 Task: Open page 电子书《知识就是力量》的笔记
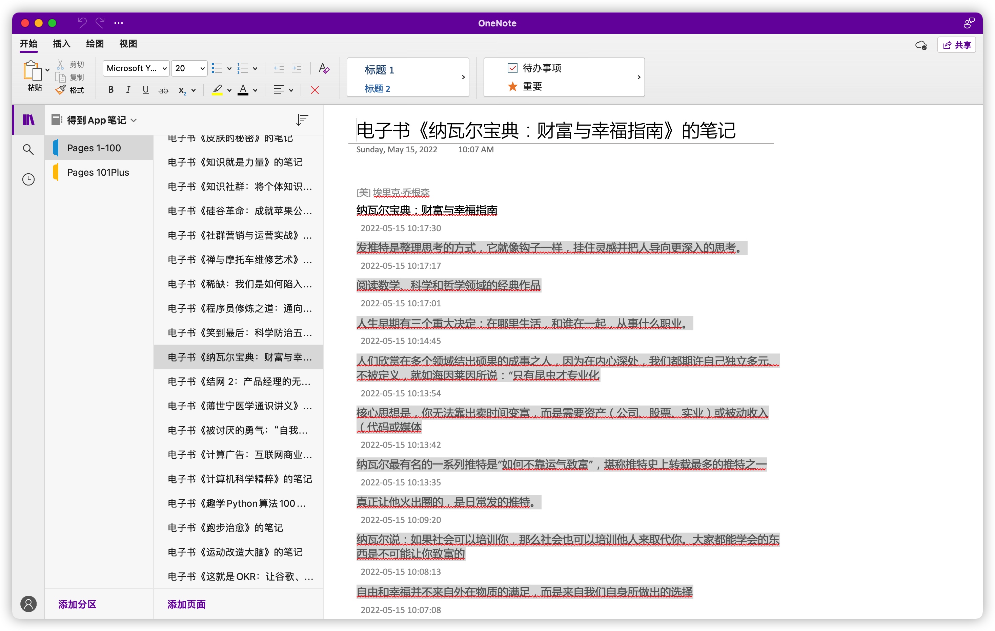coord(239,162)
